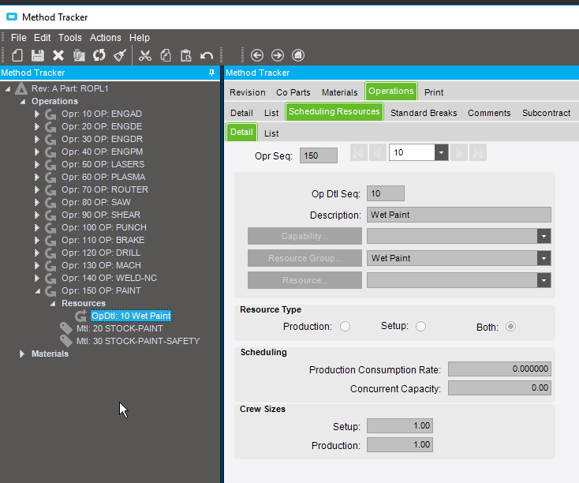
Task: Click the Resource Group... button
Action: click(304, 258)
